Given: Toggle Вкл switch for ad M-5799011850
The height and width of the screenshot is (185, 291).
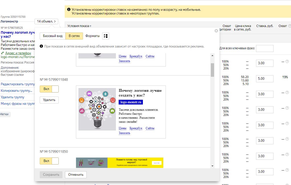Looking at the screenshot, I should click(49, 161).
